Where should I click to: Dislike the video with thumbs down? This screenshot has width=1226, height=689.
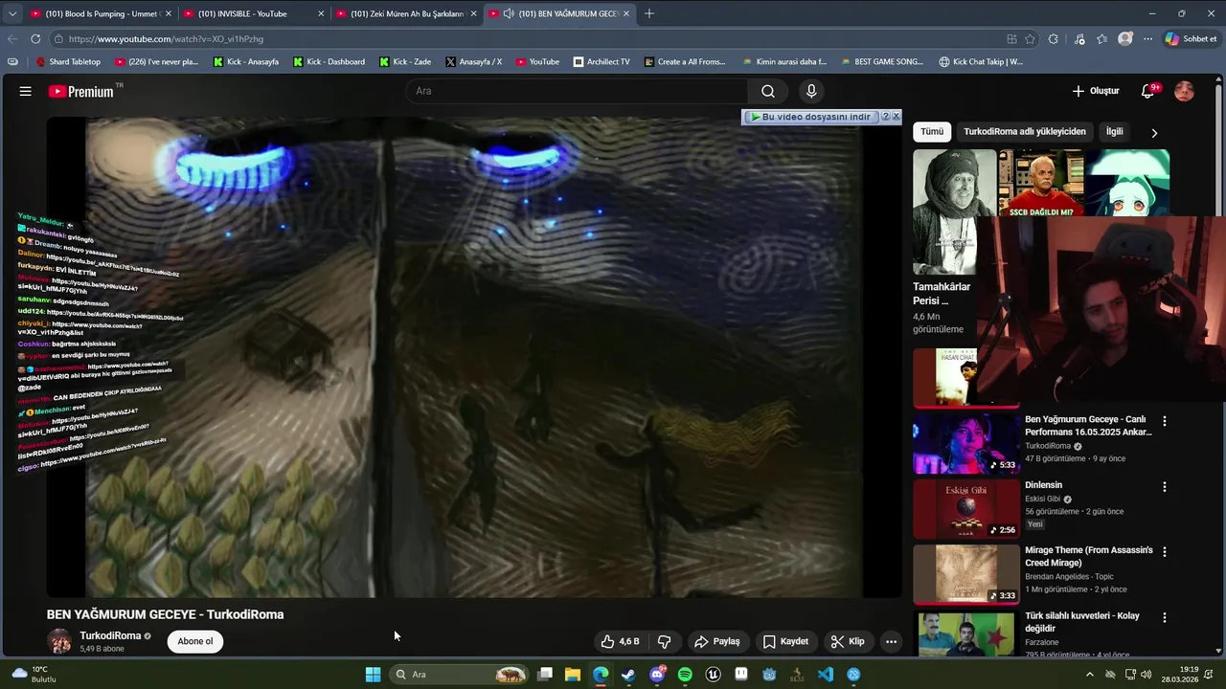coord(665,641)
